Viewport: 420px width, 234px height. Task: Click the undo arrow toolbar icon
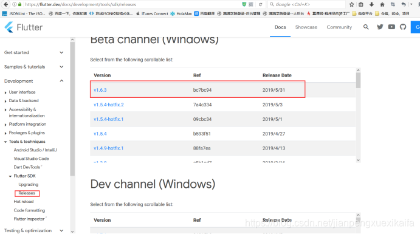[404, 4]
